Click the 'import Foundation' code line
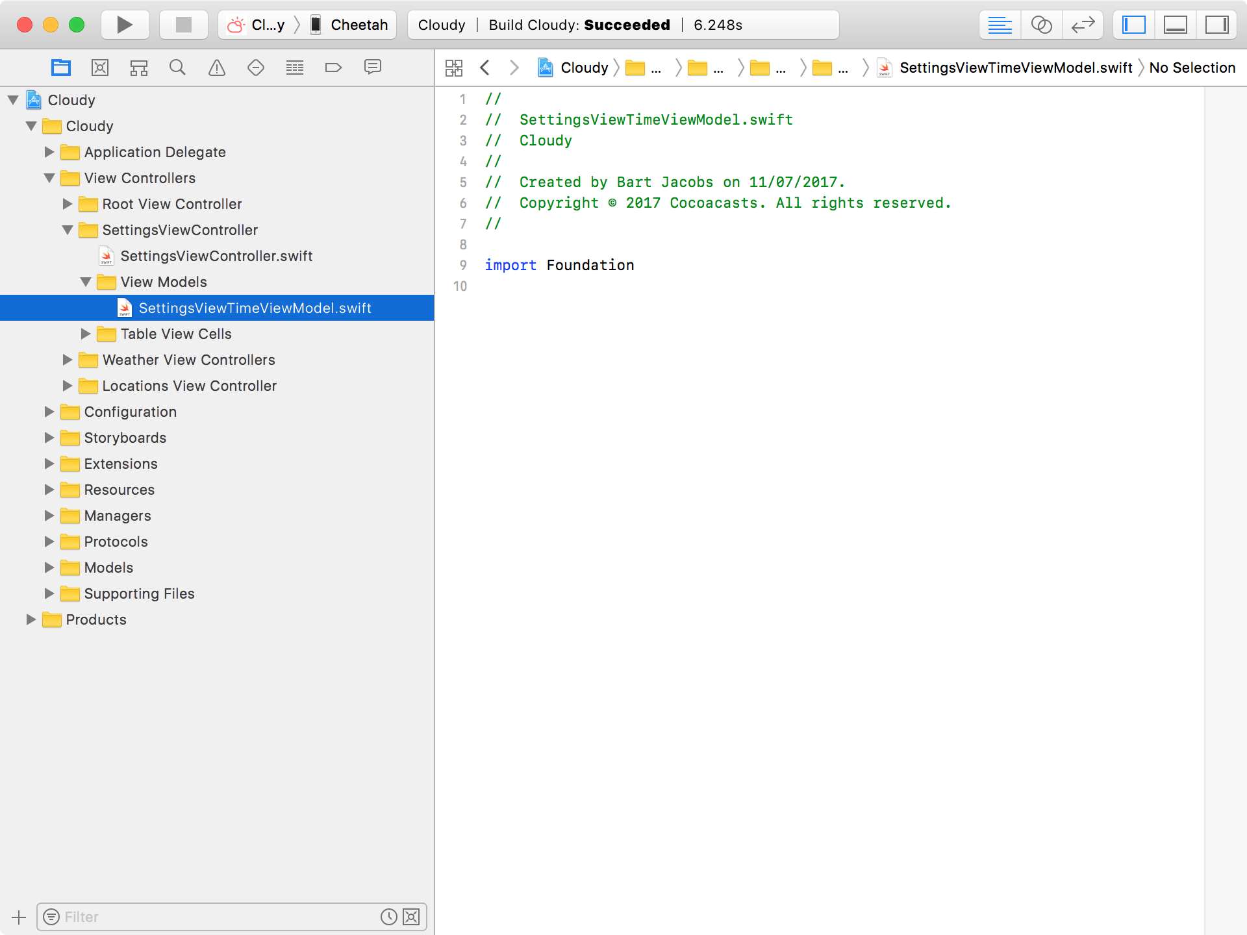 click(x=559, y=265)
